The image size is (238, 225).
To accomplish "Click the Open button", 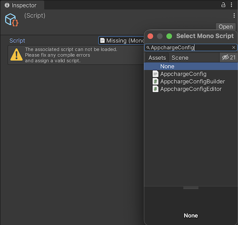I will 225,27.
